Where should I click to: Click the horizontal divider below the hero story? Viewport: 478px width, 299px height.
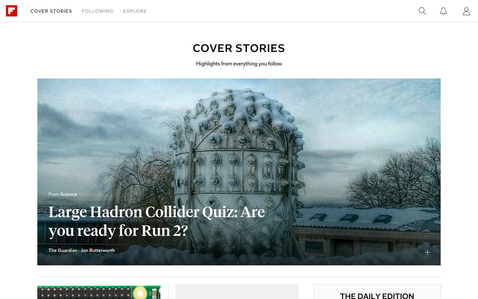[239, 277]
